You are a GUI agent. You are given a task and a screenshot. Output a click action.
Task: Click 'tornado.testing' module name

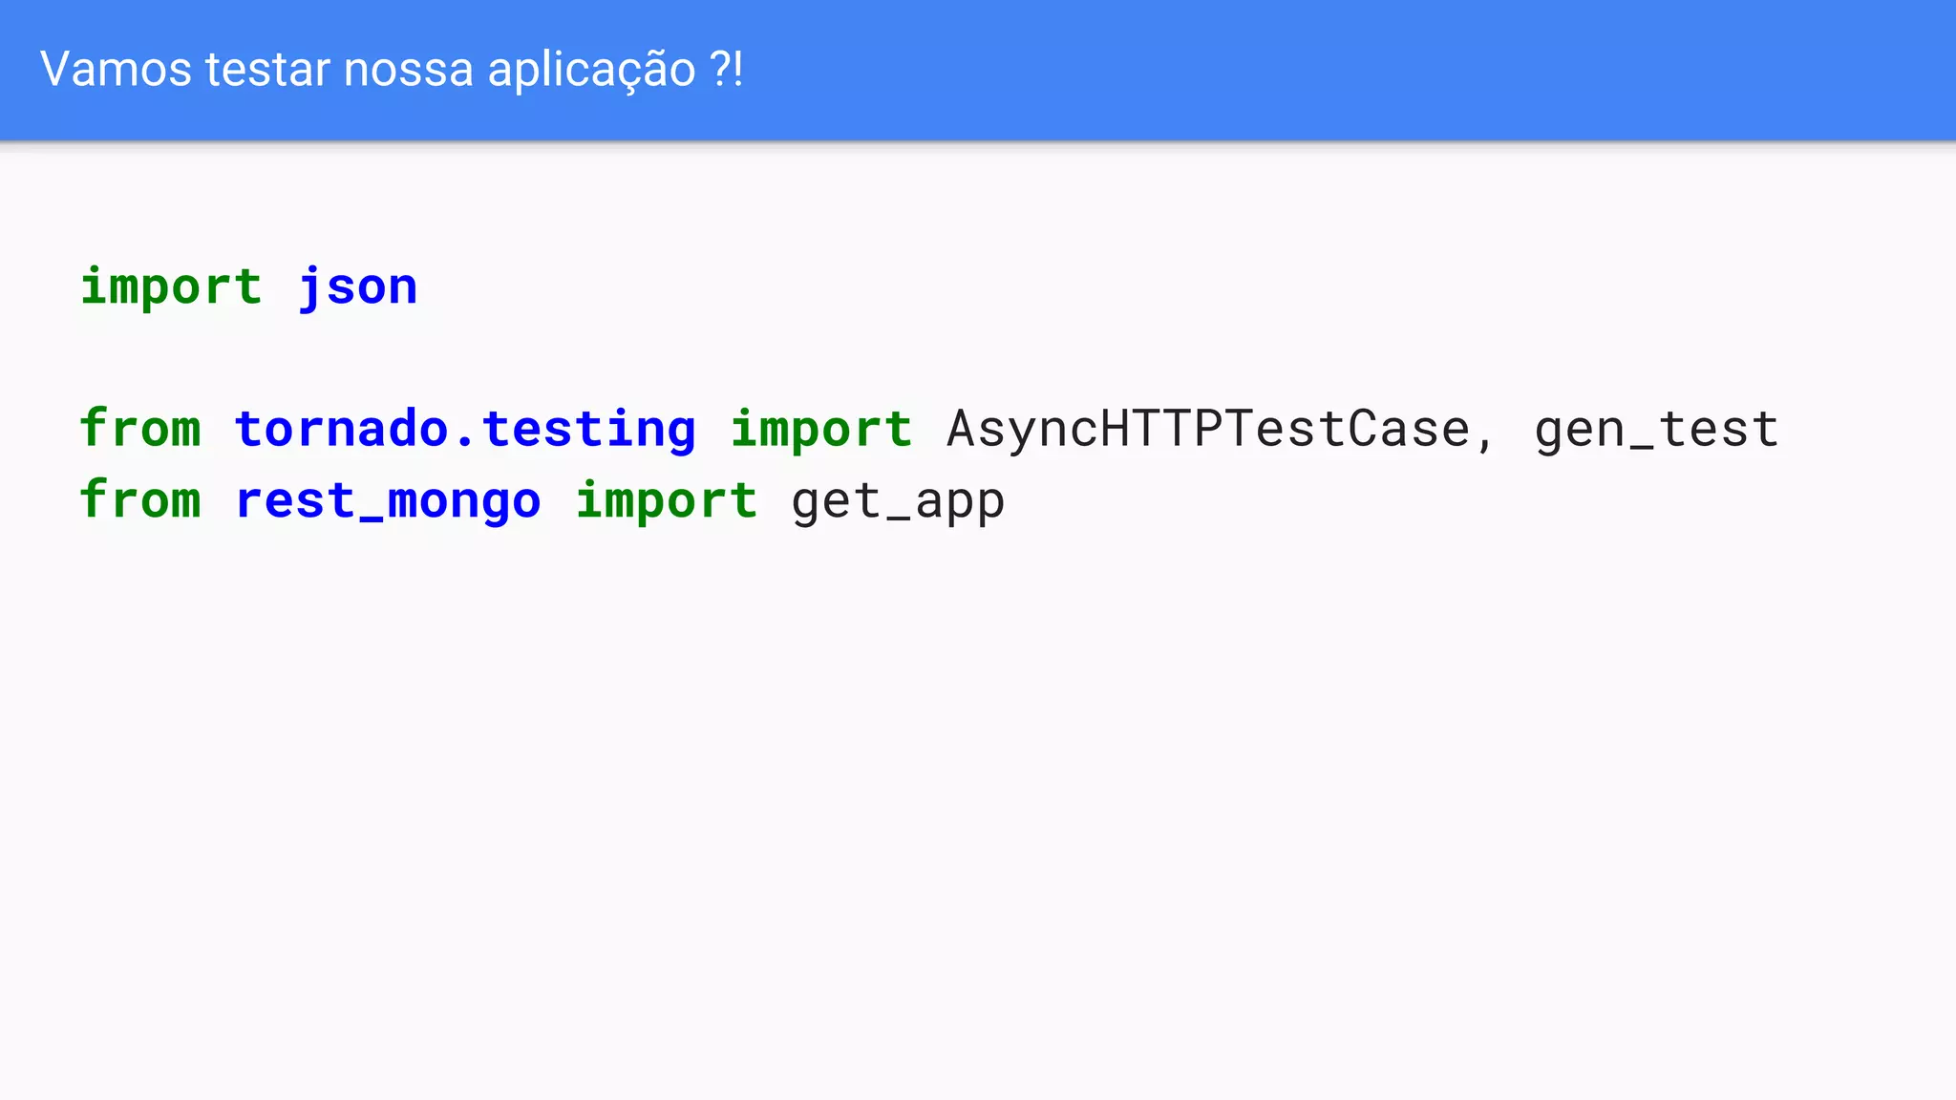coord(465,429)
